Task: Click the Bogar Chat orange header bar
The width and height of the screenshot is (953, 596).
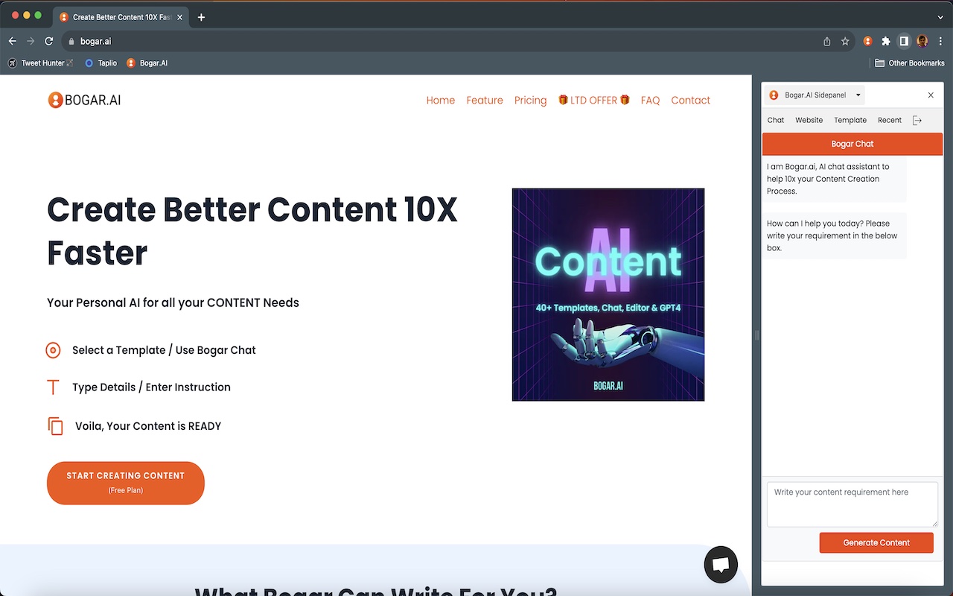Action: click(852, 144)
